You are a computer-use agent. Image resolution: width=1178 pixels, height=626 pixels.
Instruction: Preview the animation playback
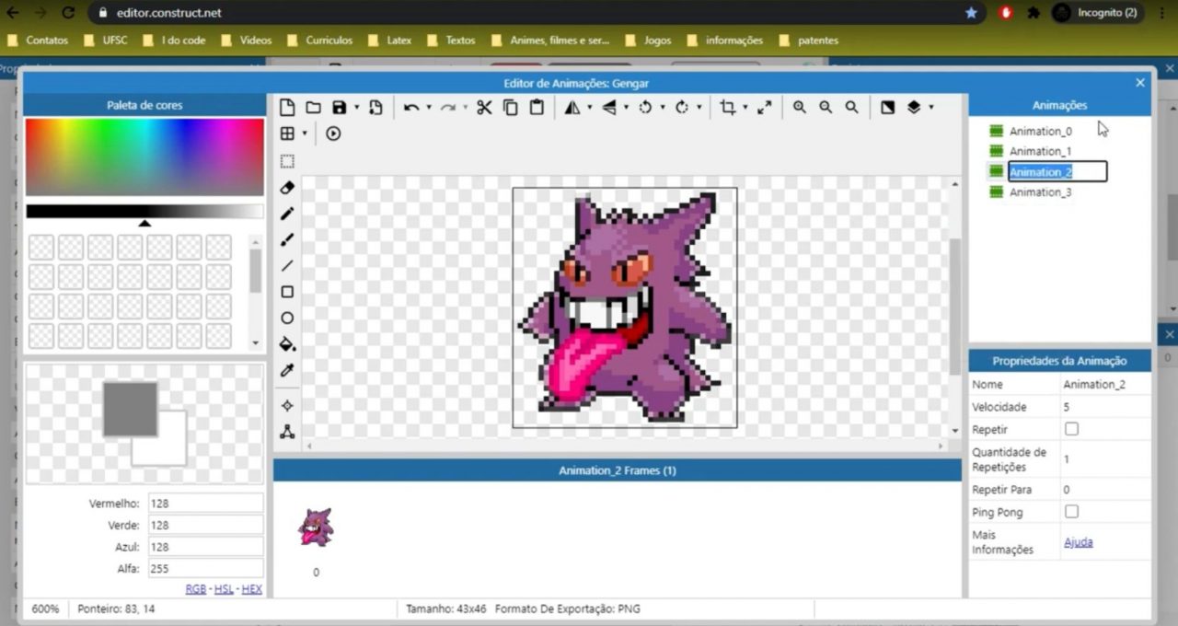coord(333,133)
